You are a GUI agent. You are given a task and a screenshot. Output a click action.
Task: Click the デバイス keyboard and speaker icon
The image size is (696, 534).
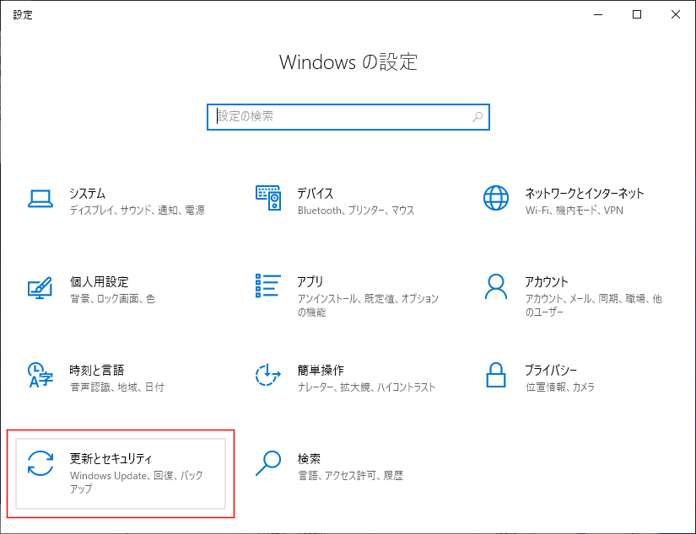(268, 198)
